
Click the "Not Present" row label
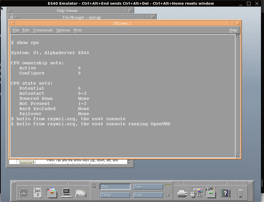pos(35,103)
